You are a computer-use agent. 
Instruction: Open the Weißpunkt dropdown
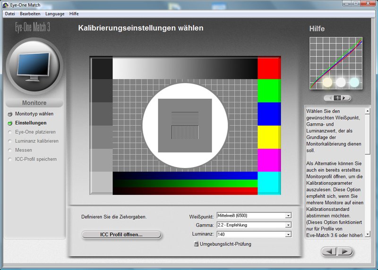coord(288,216)
